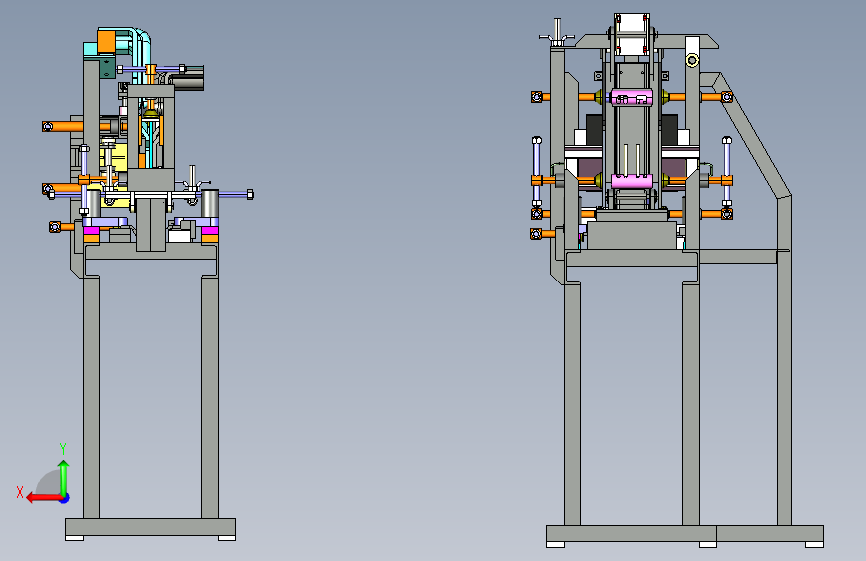
Task: Select the upper pink clamp on right model
Action: pyautogui.click(x=632, y=97)
